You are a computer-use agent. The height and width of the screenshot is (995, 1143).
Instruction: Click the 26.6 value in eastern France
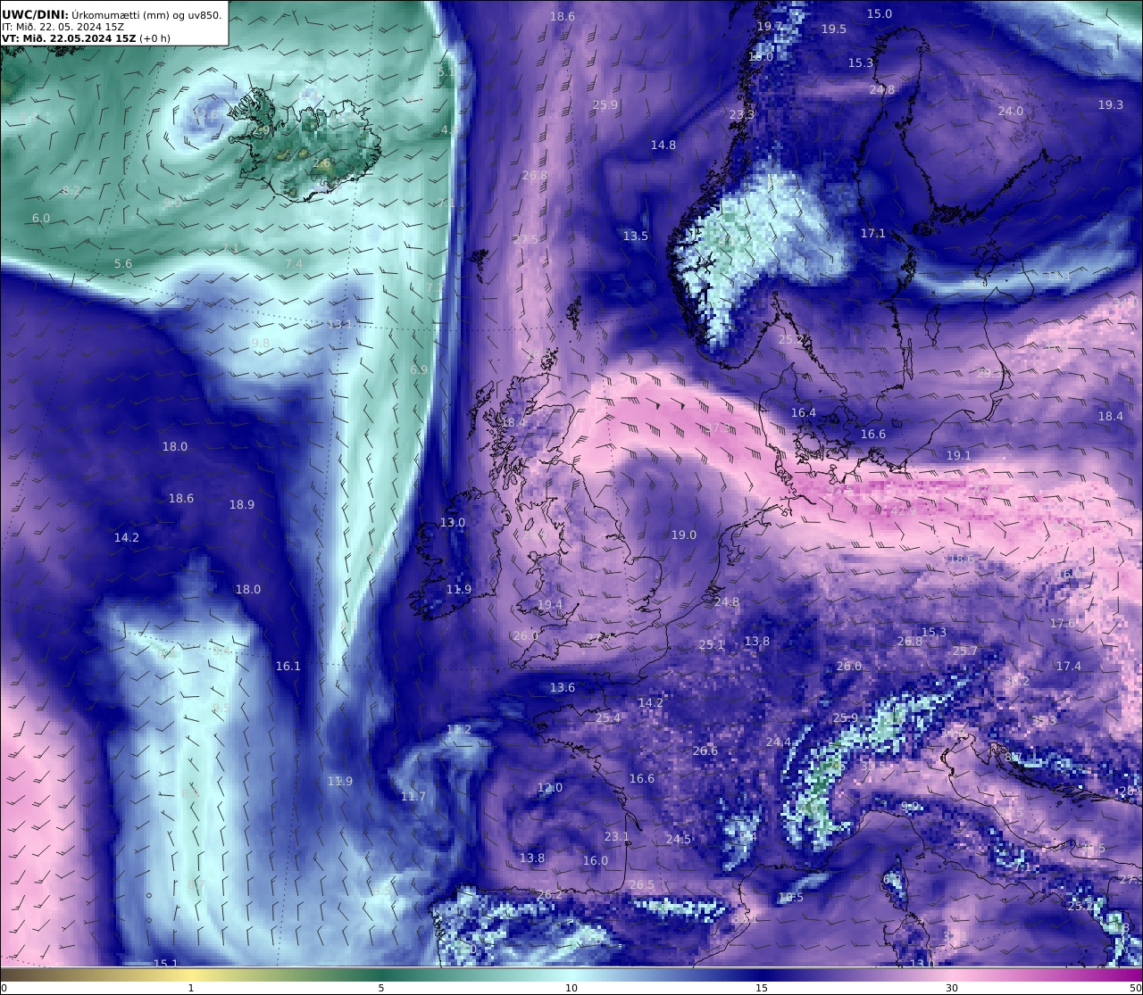[705, 750]
